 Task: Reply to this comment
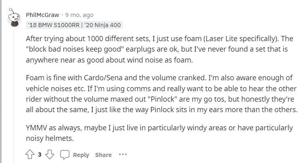click(x=81, y=155)
